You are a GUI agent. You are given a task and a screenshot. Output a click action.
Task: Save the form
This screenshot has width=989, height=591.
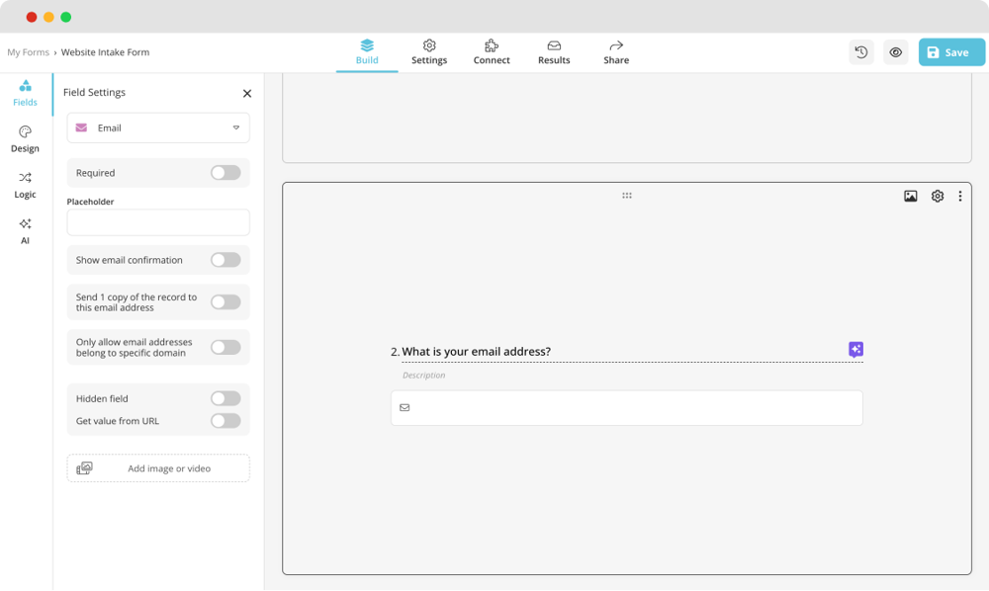pos(950,51)
